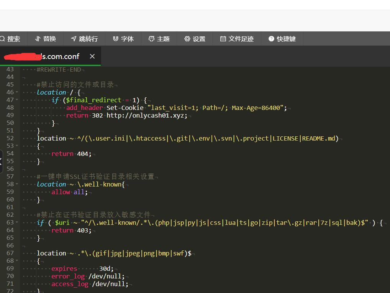This screenshot has height=293, width=390.
Task: Open the 文件足迹 file history item
Action: pyautogui.click(x=237, y=39)
